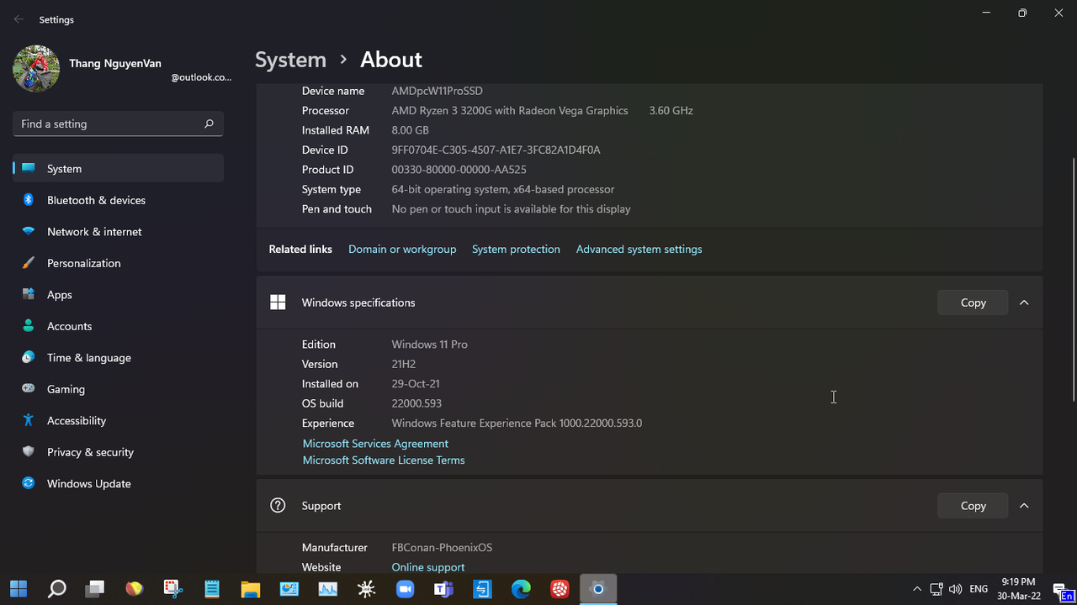This screenshot has height=605, width=1077.
Task: Copy the Windows specifications
Action: [972, 302]
